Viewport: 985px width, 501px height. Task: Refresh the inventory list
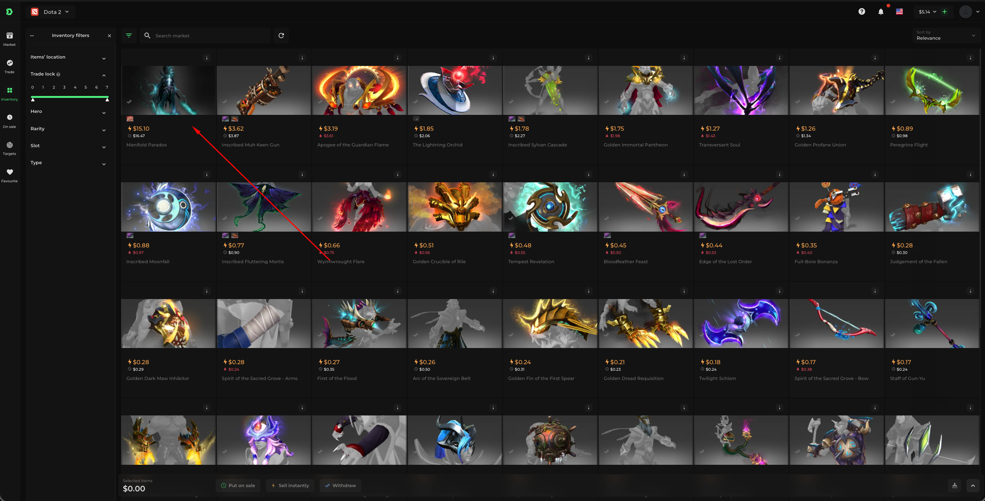pos(281,35)
